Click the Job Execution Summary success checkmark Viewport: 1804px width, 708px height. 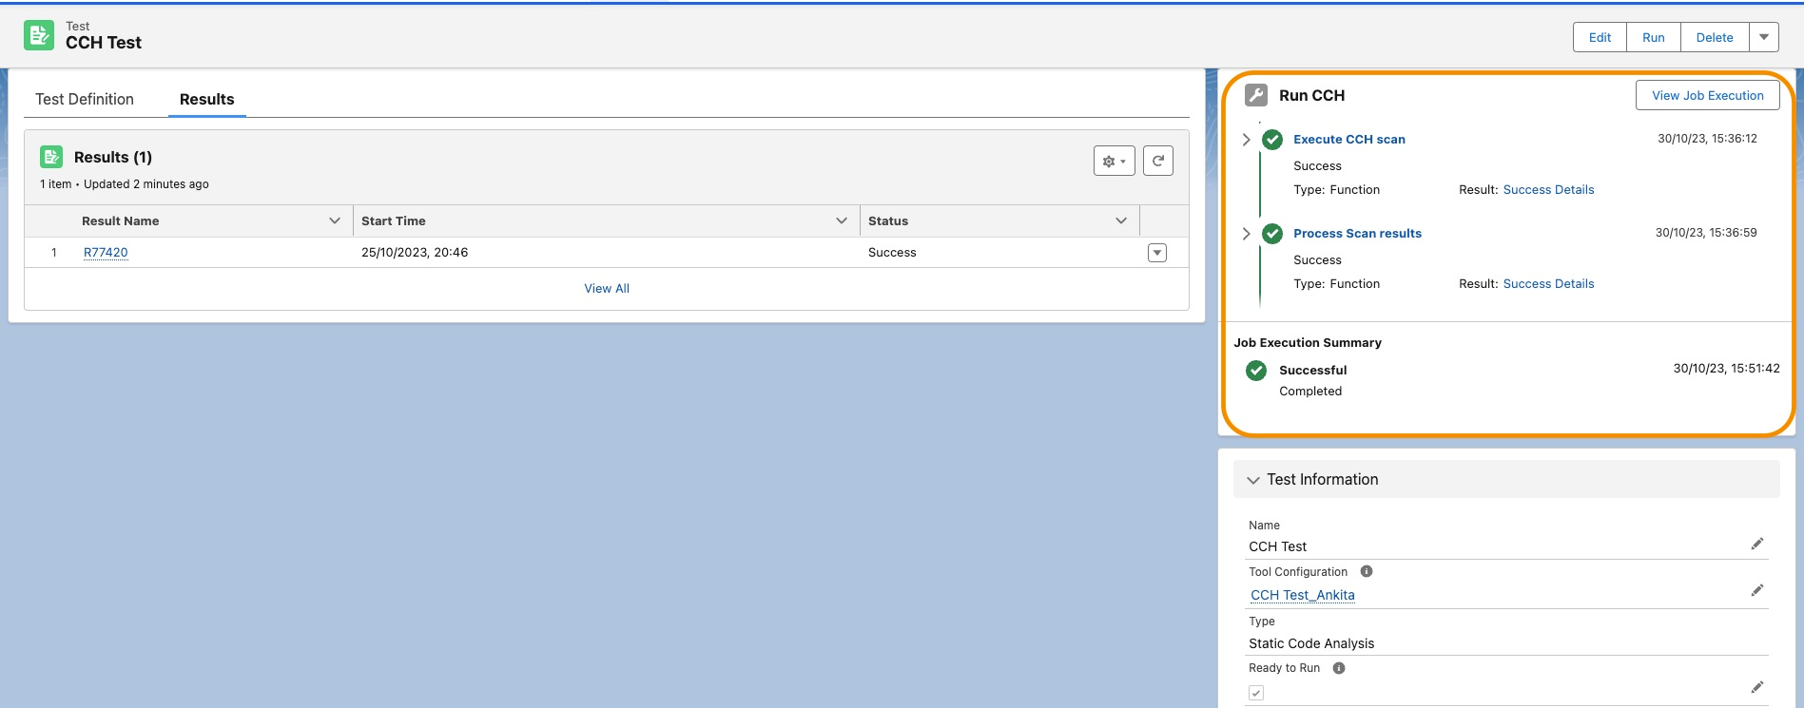click(x=1256, y=371)
